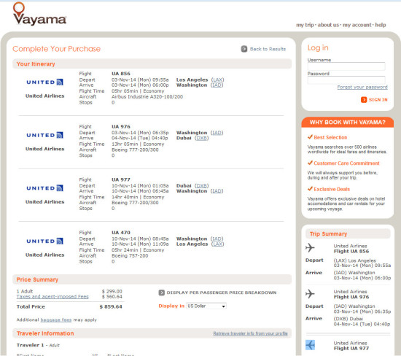Open LAX airport link for UA 470 arrival
This screenshot has width=401, height=356.
[x=217, y=244]
